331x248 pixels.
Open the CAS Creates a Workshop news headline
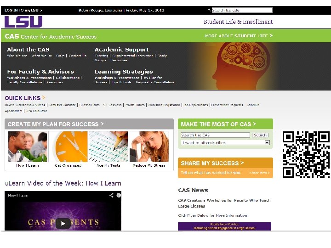click(224, 203)
